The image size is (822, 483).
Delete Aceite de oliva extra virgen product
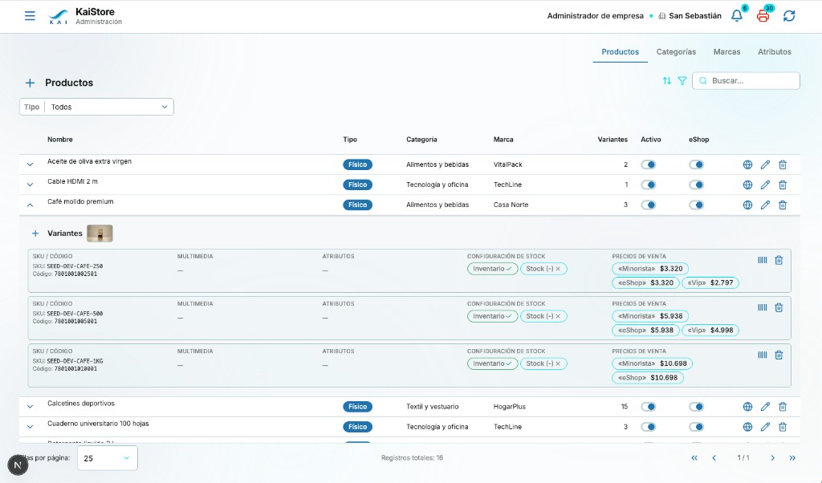click(x=782, y=164)
